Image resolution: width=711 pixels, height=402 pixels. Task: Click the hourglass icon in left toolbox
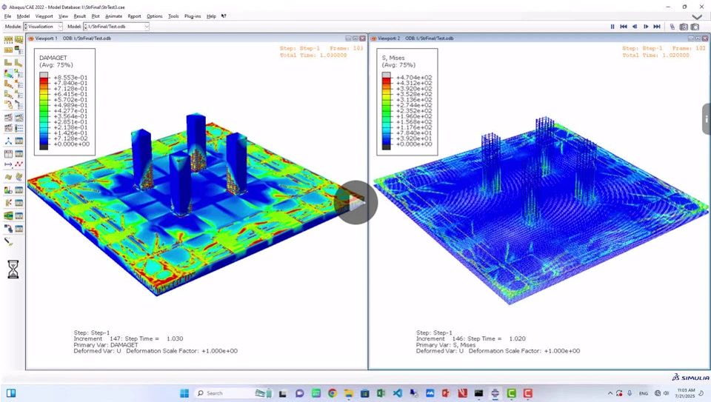point(13,269)
